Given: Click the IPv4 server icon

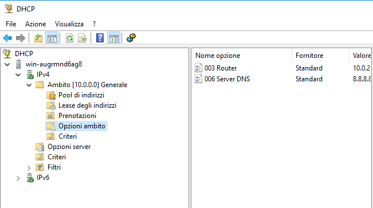Looking at the screenshot, I should tap(30, 74).
